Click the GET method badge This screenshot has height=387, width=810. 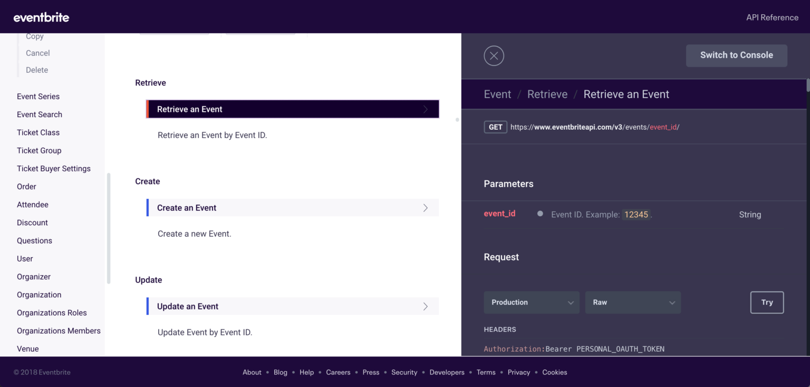pyautogui.click(x=495, y=127)
